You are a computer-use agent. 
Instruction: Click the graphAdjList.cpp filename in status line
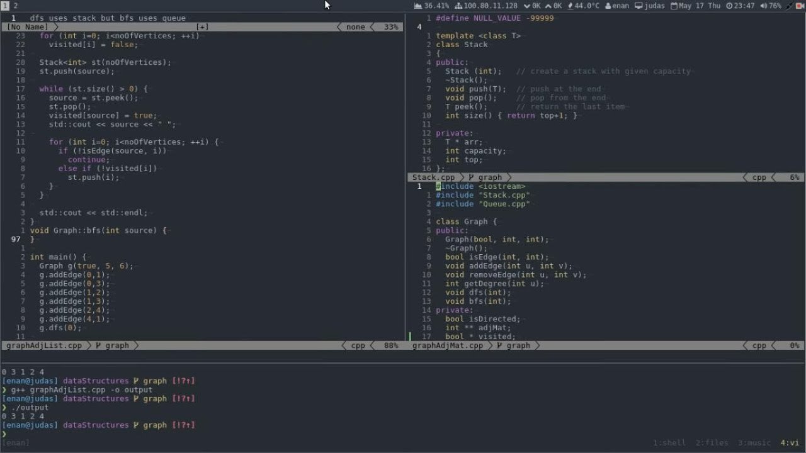(x=44, y=345)
